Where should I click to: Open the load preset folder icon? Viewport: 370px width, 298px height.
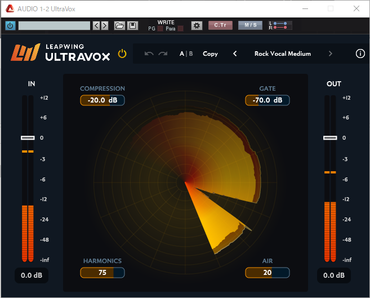click(x=119, y=25)
